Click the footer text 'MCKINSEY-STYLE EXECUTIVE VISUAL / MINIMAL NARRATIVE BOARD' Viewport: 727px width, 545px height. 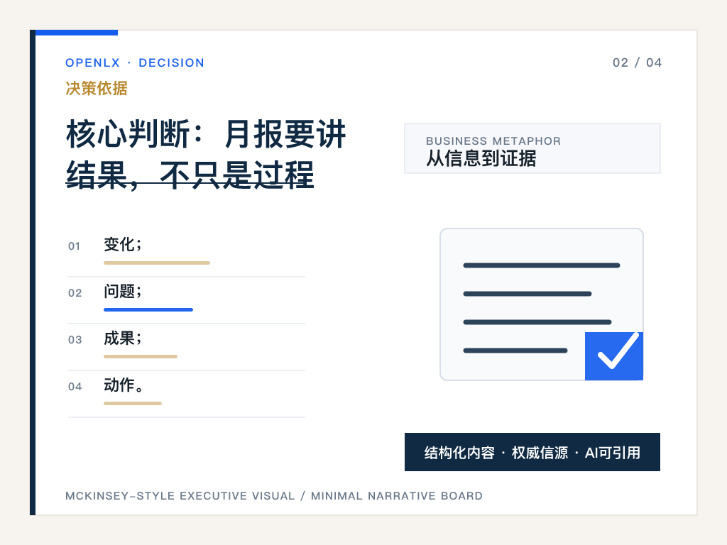click(274, 496)
